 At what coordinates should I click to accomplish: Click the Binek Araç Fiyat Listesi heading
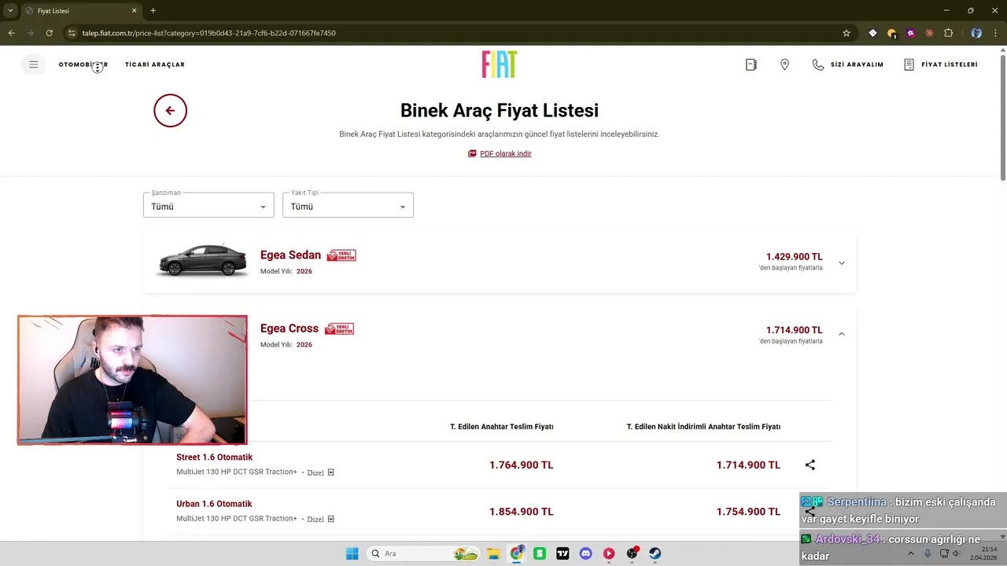[x=500, y=111]
